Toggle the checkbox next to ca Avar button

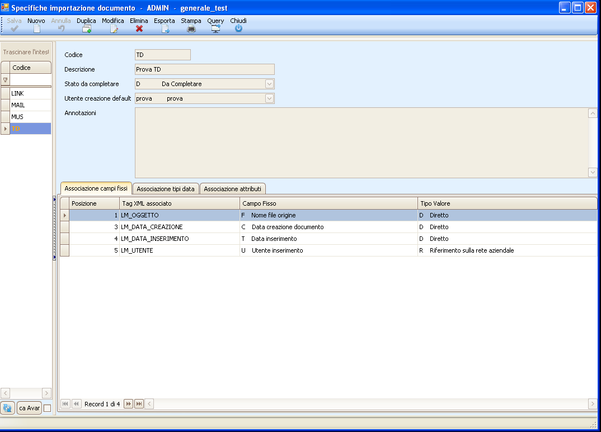(47, 408)
